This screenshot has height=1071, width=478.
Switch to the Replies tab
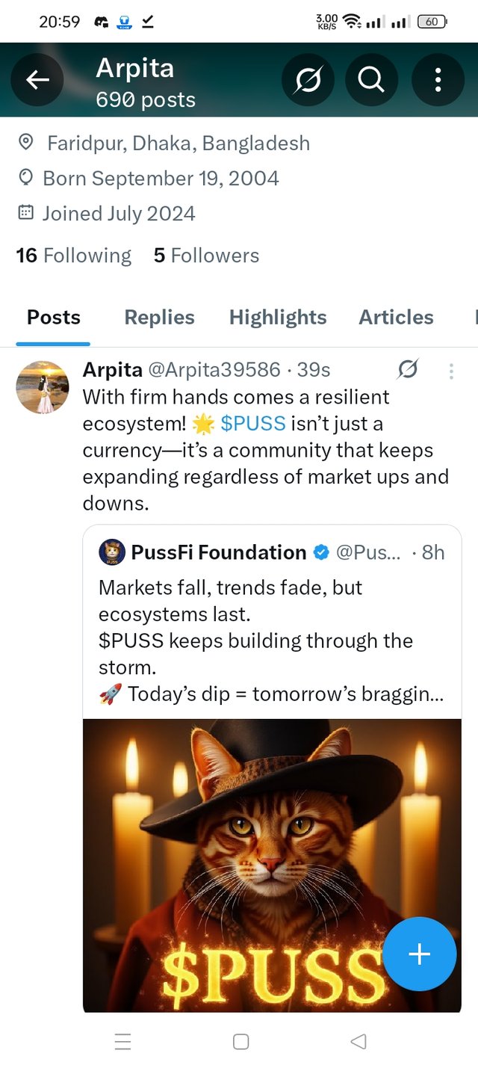[159, 318]
